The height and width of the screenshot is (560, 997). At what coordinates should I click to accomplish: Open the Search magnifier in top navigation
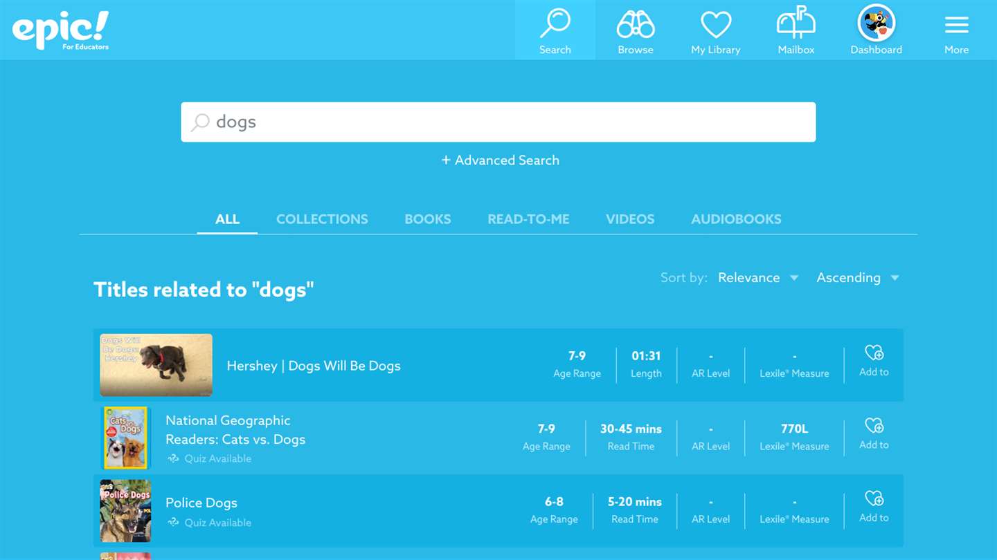[x=555, y=30]
